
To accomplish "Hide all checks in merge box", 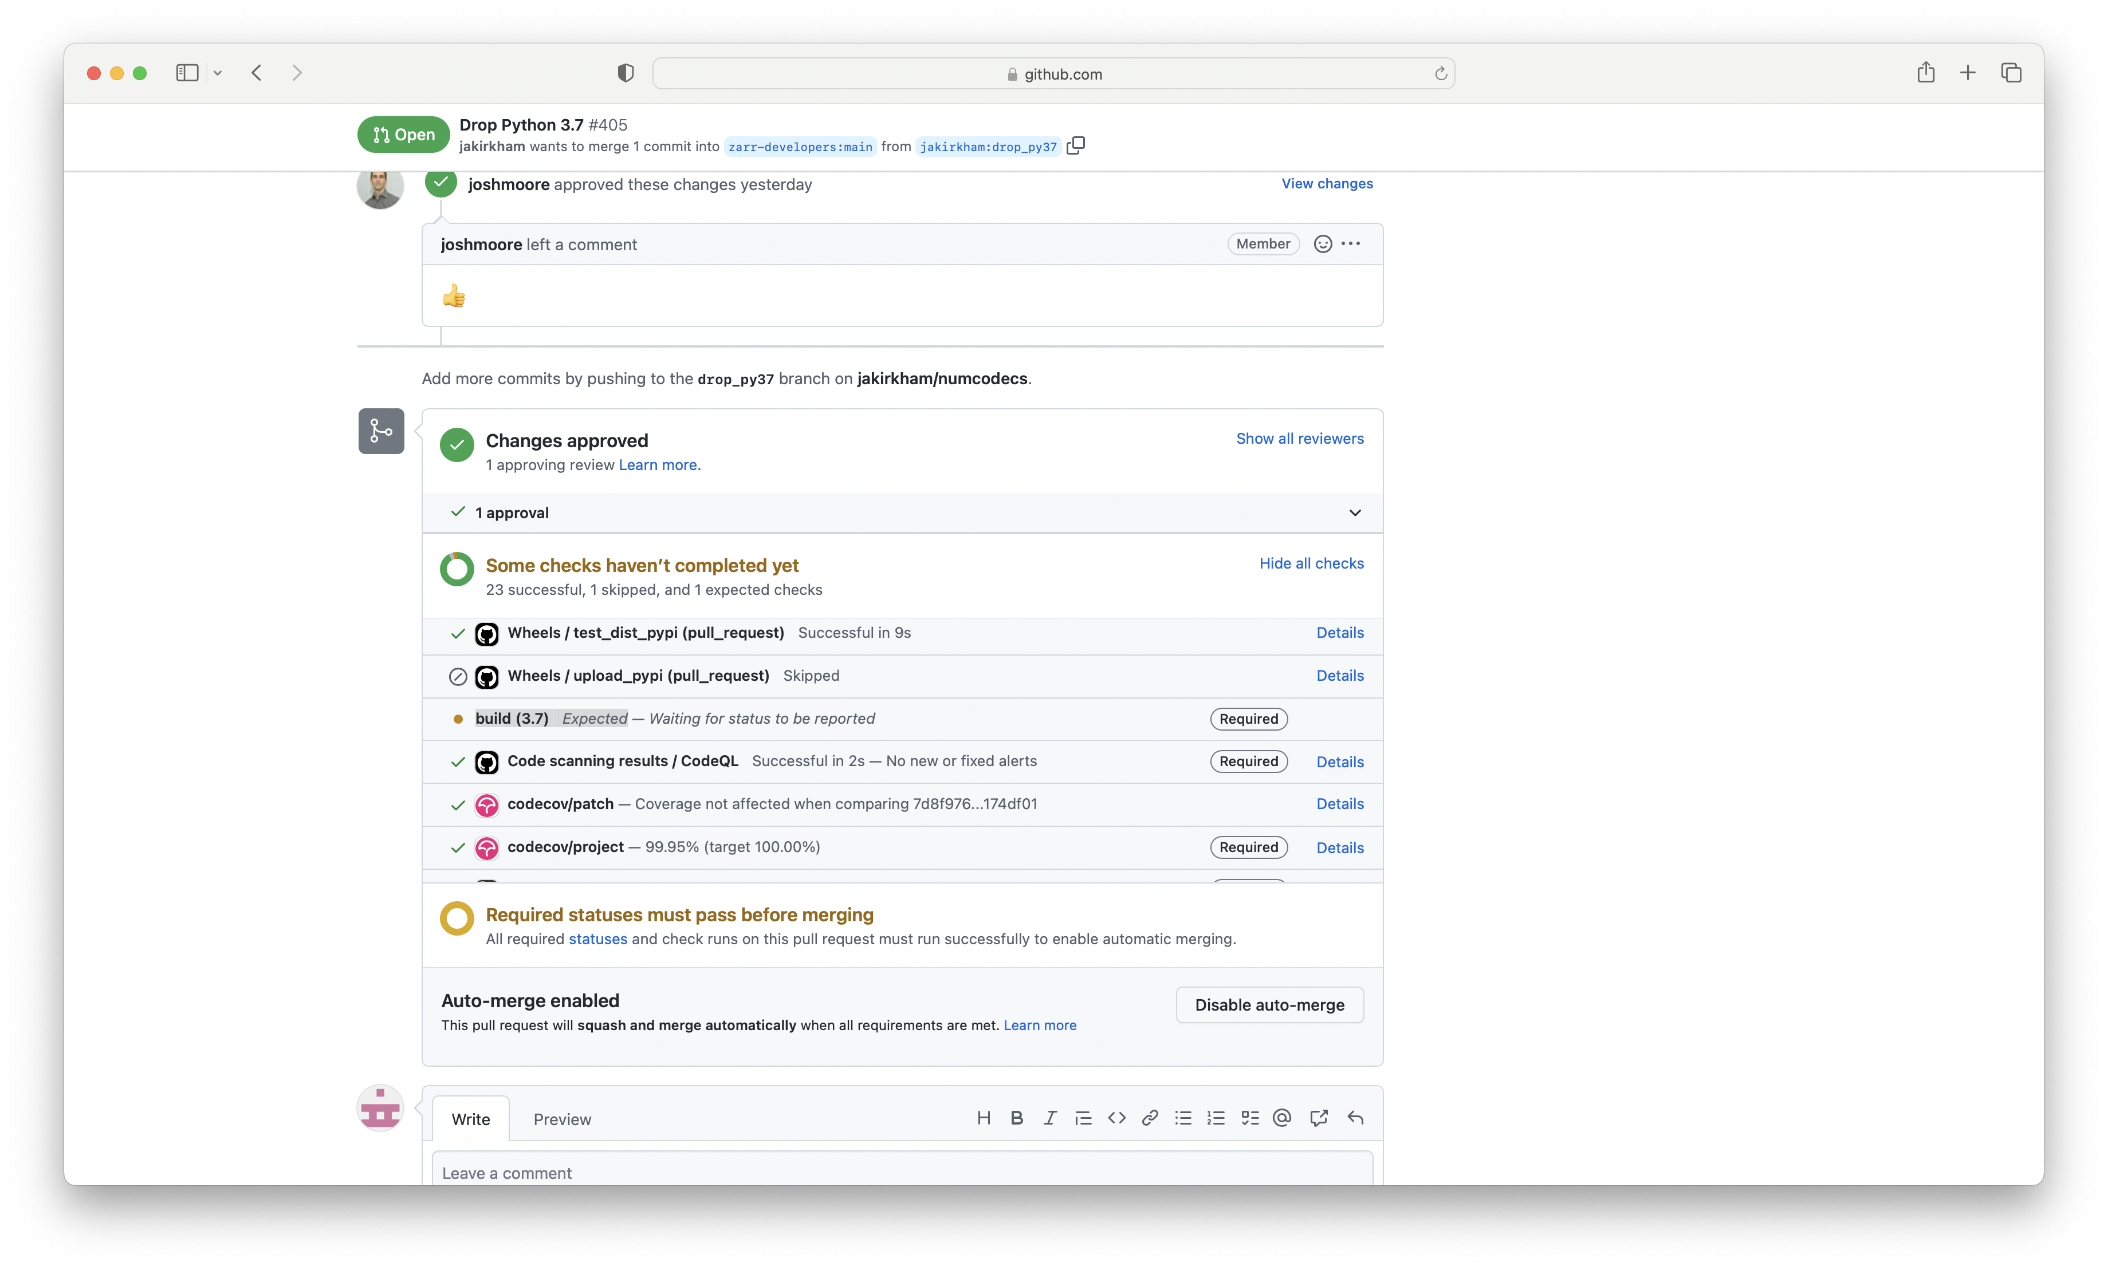I will (x=1311, y=563).
